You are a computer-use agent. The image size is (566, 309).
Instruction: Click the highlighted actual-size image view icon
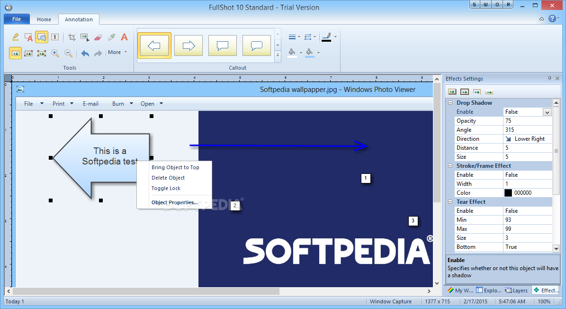coord(15,54)
